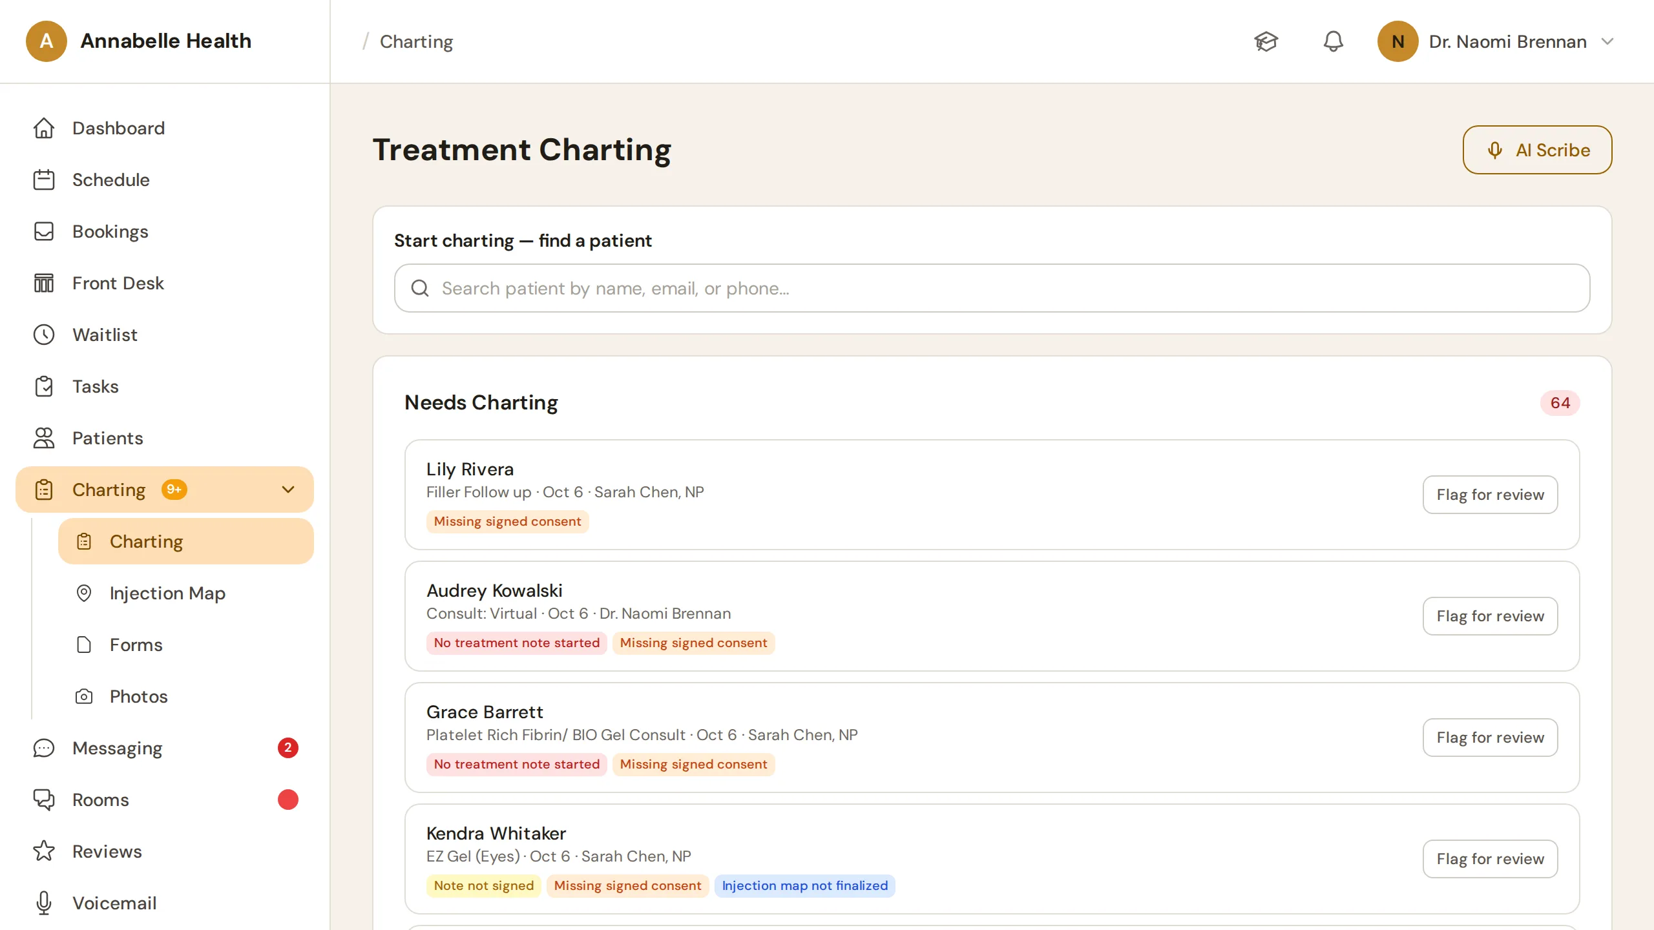Click the Rooms red status dot
Screen dimensions: 1654x930
(288, 800)
